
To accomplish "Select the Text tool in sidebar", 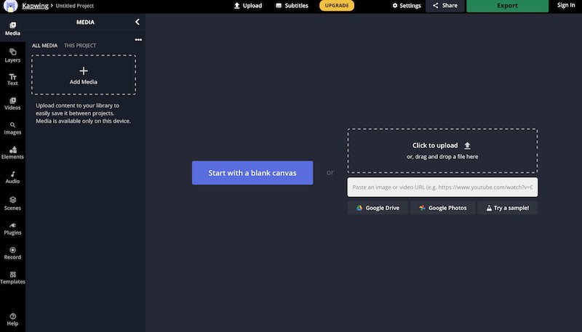I will pos(12,79).
